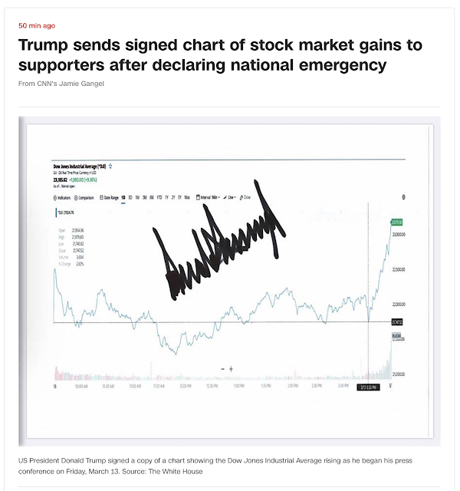
Task: Click the signed stock chart image
Action: (x=230, y=280)
